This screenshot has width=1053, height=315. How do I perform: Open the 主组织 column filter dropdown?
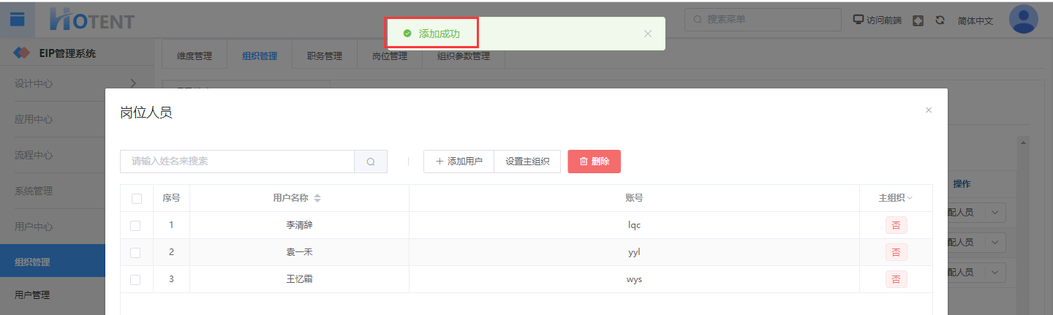tap(910, 198)
